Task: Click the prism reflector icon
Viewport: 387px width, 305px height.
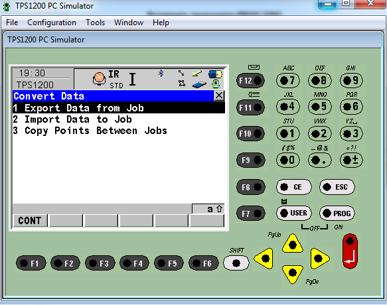Action: coord(99,79)
